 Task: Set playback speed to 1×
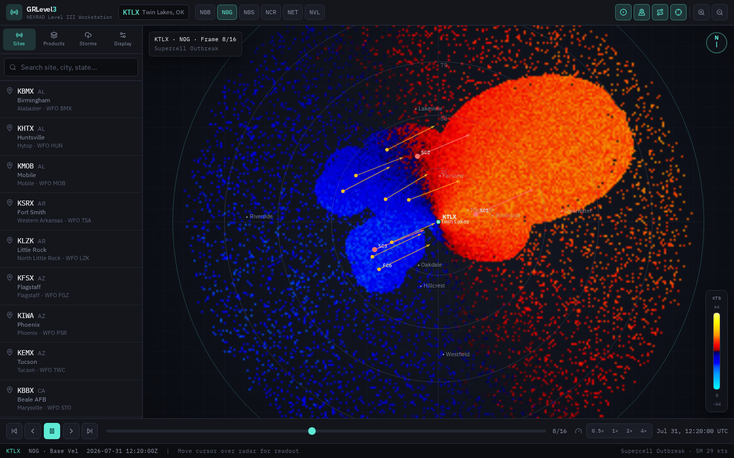[x=615, y=431]
